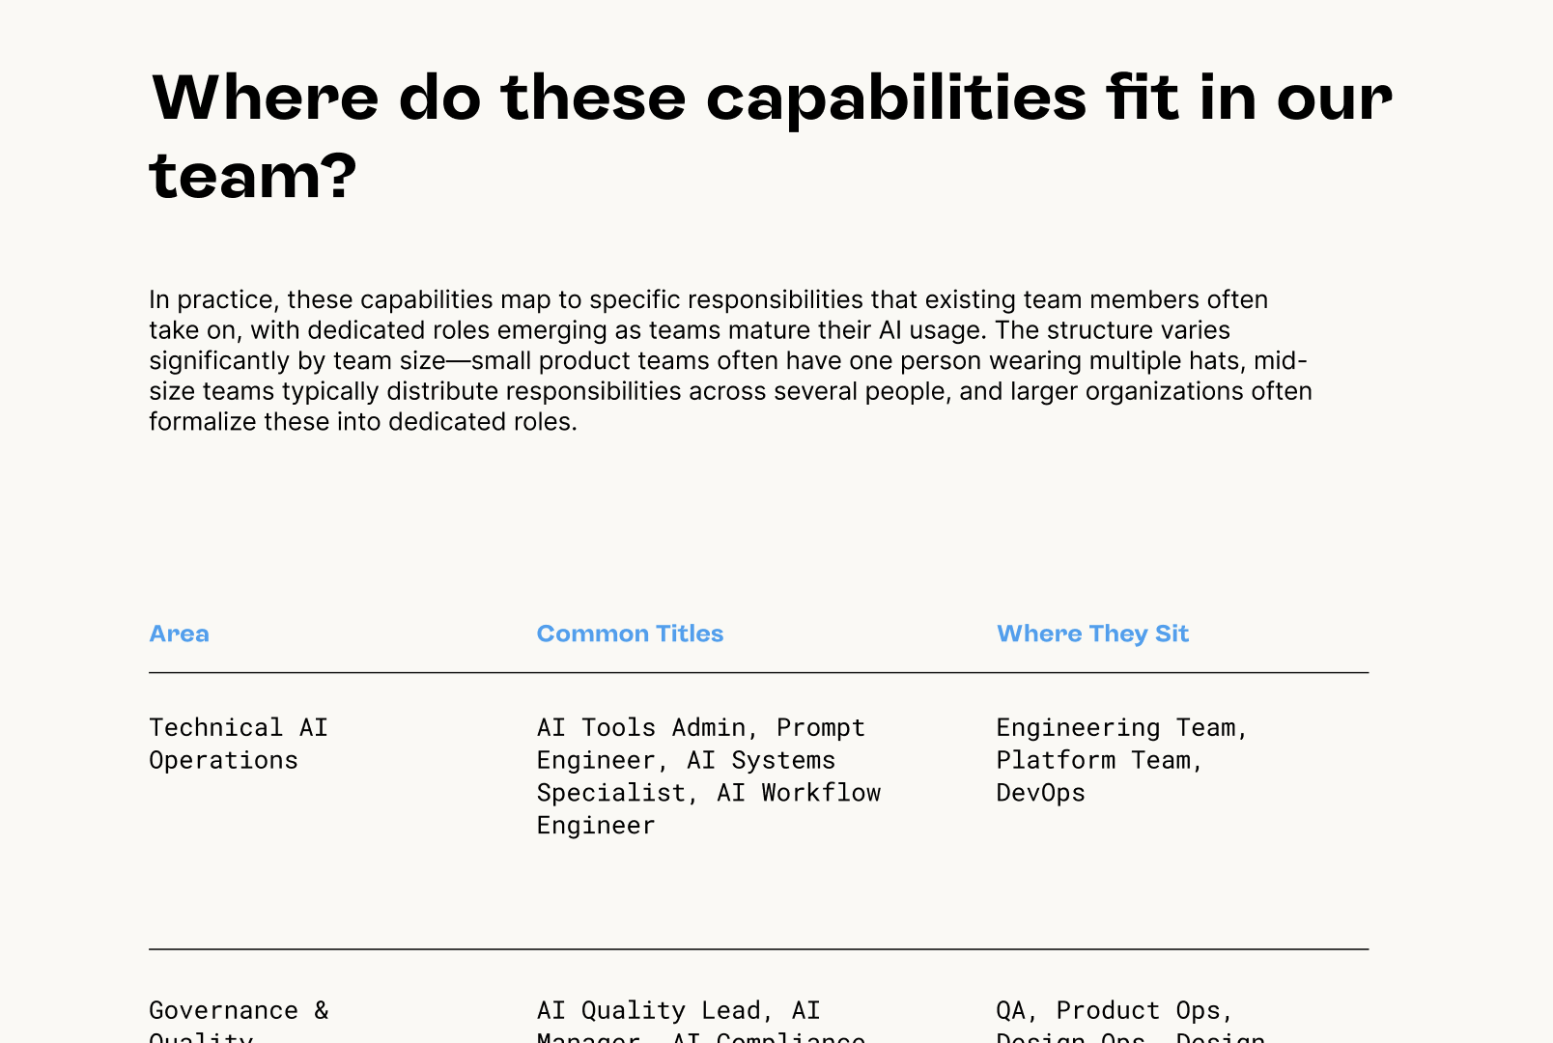Click the divider above the Governance row
This screenshot has height=1043, width=1553.
pos(758,949)
